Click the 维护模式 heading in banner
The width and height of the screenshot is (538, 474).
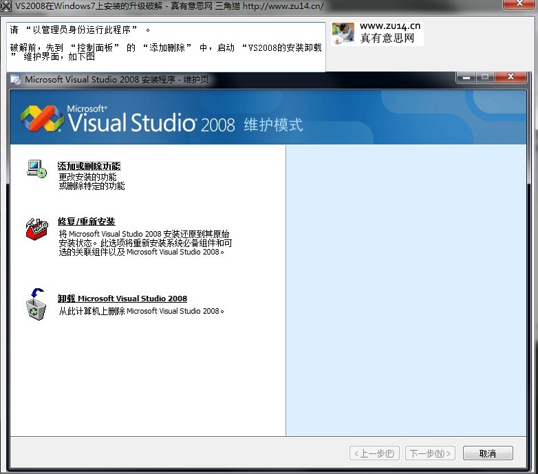(273, 125)
